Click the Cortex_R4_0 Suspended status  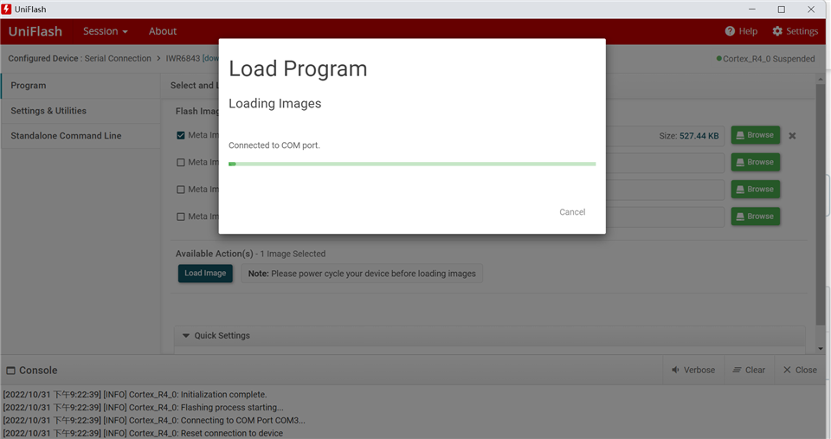pyautogui.click(x=765, y=59)
